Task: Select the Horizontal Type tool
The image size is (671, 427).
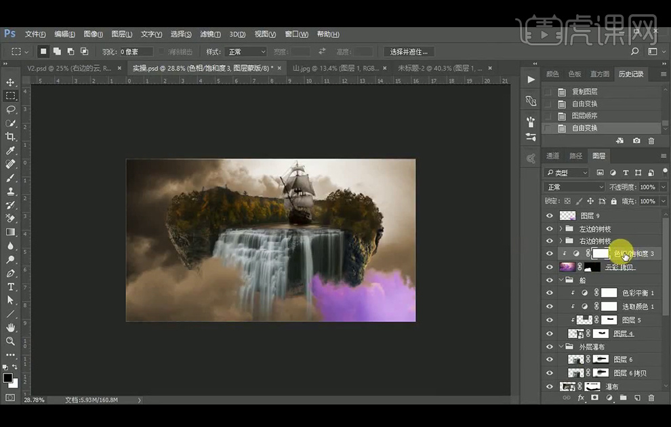Action: [x=10, y=287]
